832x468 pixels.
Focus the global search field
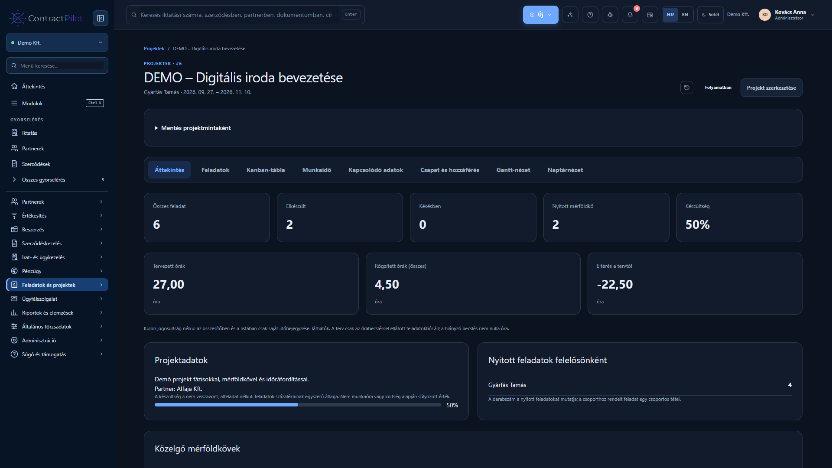click(246, 15)
